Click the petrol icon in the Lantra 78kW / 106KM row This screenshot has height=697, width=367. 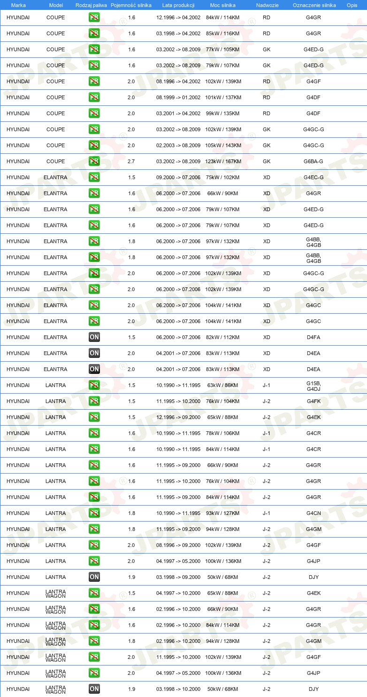(x=94, y=433)
